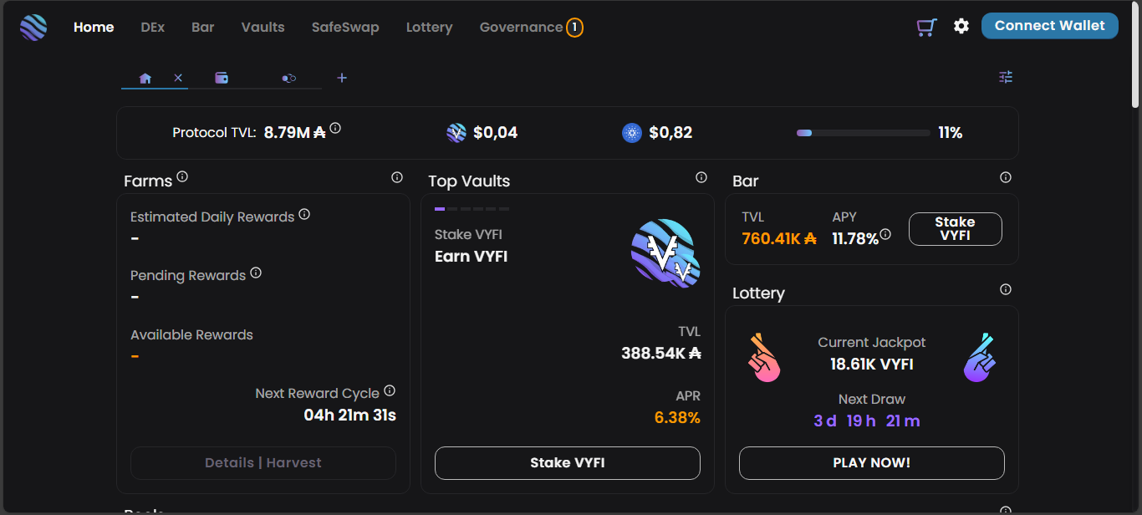Open the shopping cart icon
The image size is (1142, 515).
click(x=926, y=27)
